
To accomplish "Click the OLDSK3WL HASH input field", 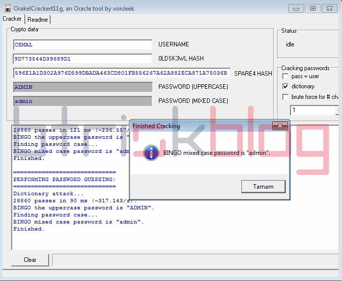I will [x=82, y=59].
